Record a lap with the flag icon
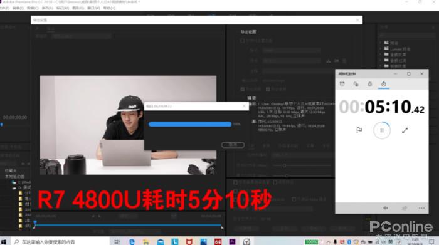Screen dimensions: 439x245 pos(359,130)
